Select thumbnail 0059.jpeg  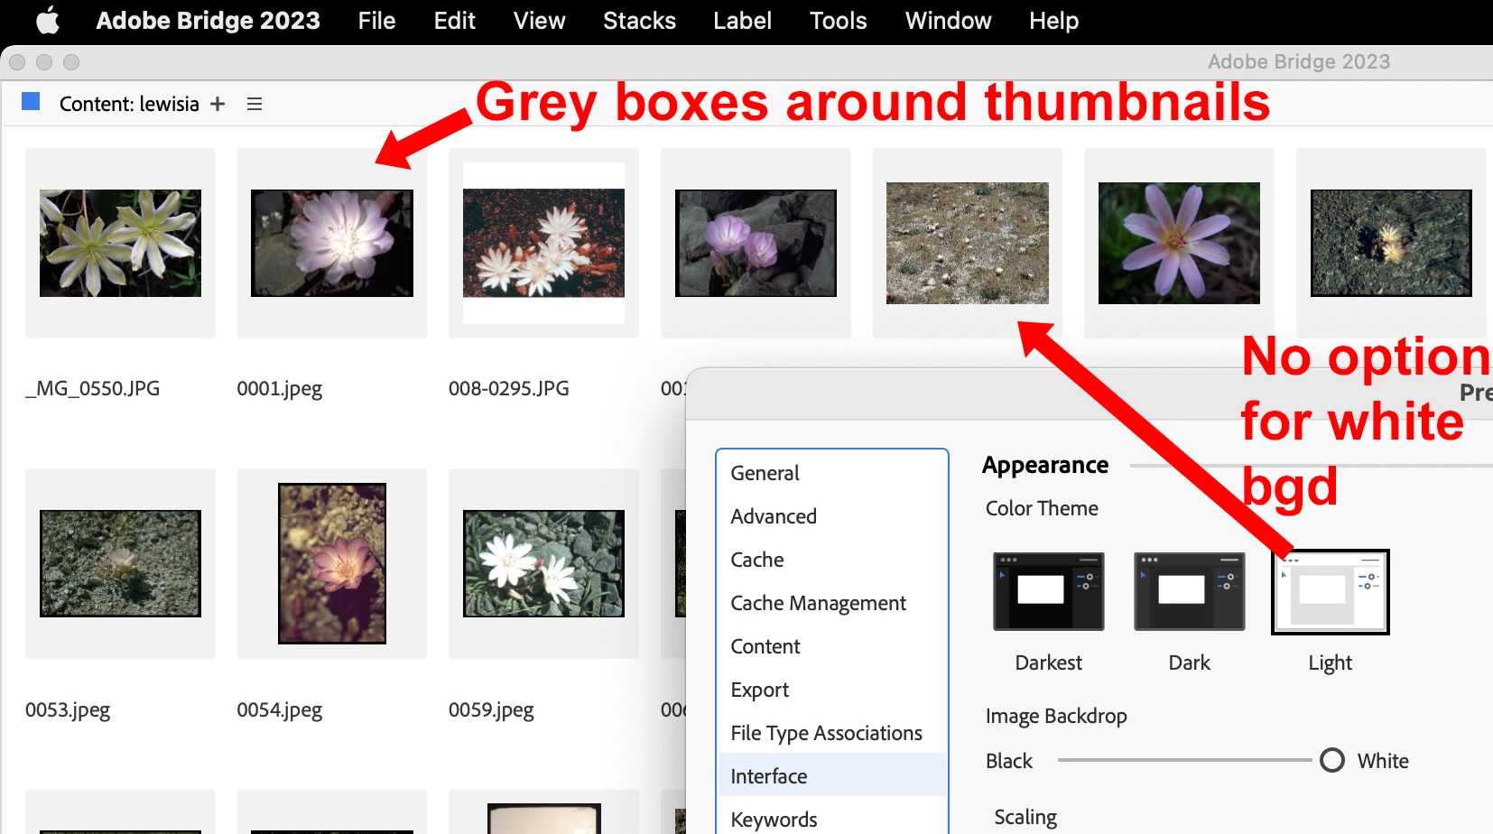543,563
